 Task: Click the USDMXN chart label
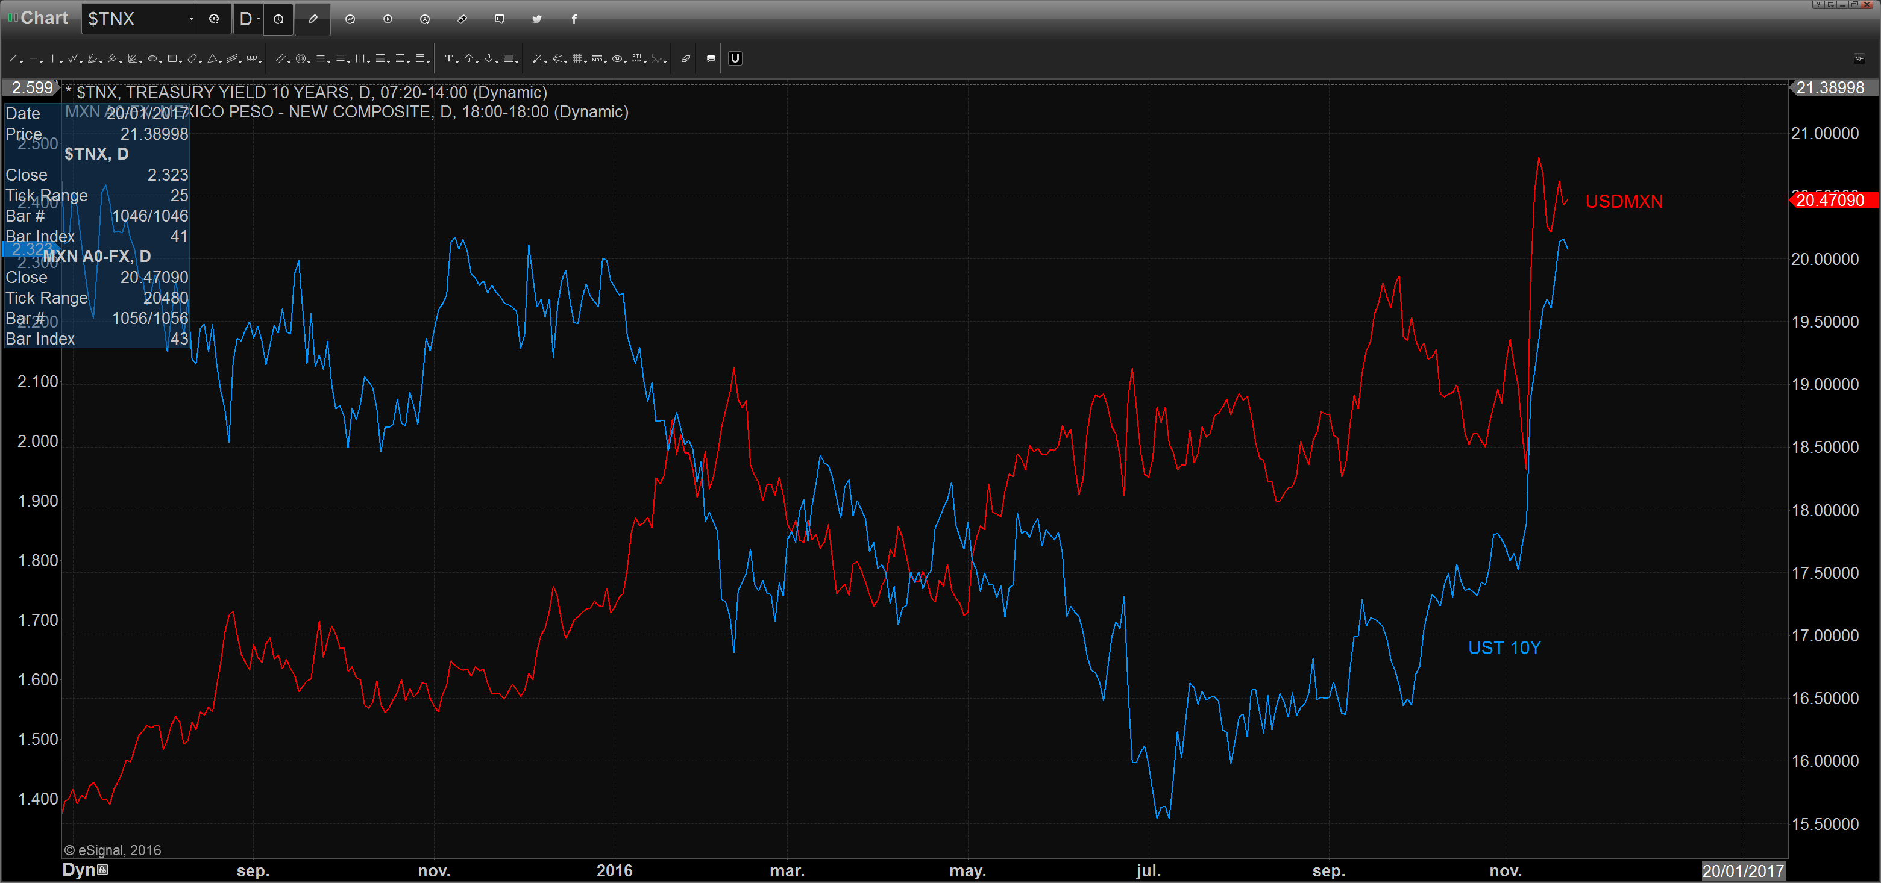pyautogui.click(x=1624, y=201)
